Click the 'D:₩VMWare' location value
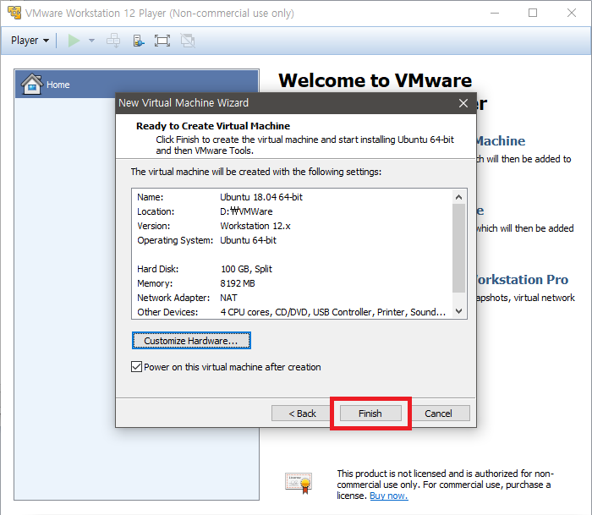592x515 pixels. pos(246,211)
